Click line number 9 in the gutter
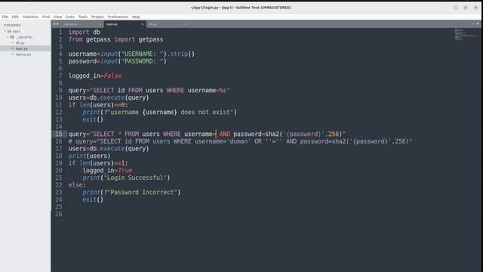This screenshot has height=272, width=483. click(x=60, y=91)
